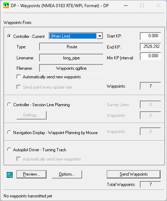Click the Type field showing Route
This screenshot has height=201, width=167.
(x=71, y=46)
